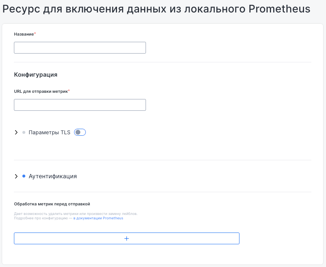This screenshot has width=326, height=267.
Task: Open the «в документации Prometheus» link
Action: 98,218
